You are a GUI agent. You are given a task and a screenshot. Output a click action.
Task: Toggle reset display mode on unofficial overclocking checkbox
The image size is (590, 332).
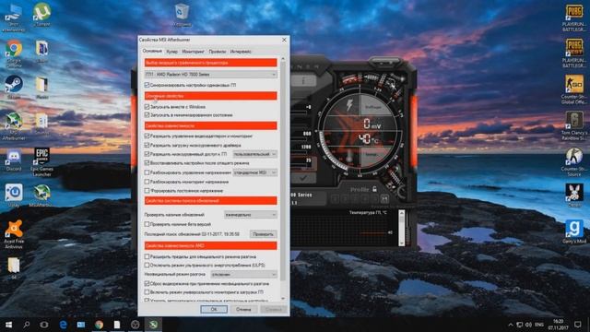(x=147, y=283)
